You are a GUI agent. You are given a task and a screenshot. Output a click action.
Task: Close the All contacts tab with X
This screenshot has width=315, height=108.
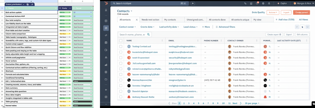[x=137, y=20]
